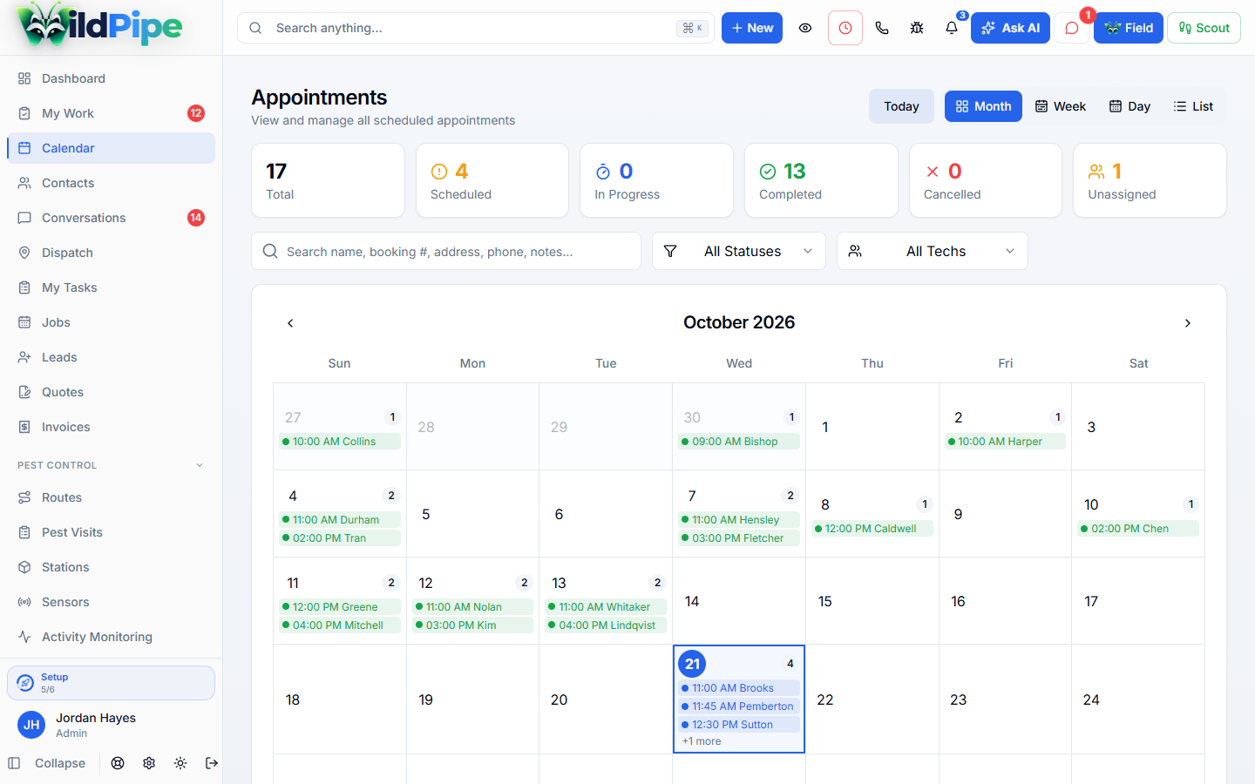
Task: Click the logout icon
Action: (212, 763)
